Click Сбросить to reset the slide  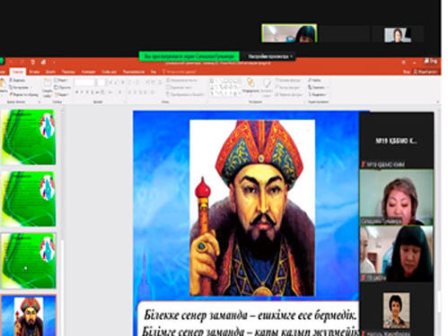[63, 87]
